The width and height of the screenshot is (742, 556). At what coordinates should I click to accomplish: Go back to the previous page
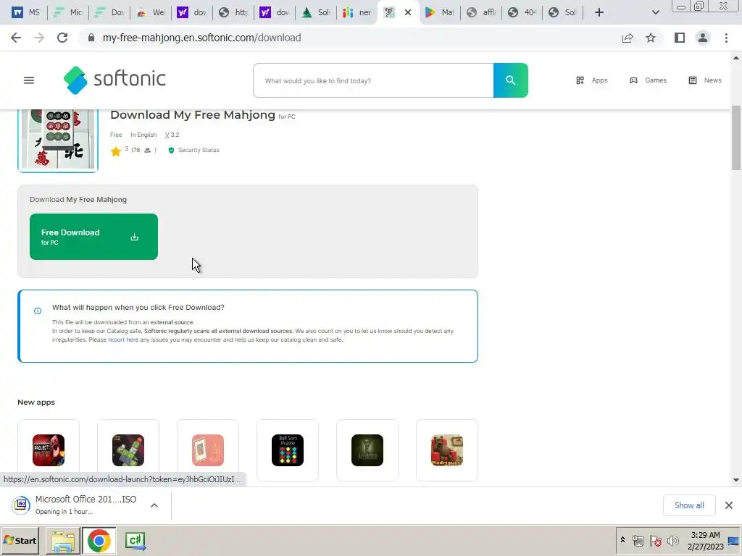pos(16,38)
